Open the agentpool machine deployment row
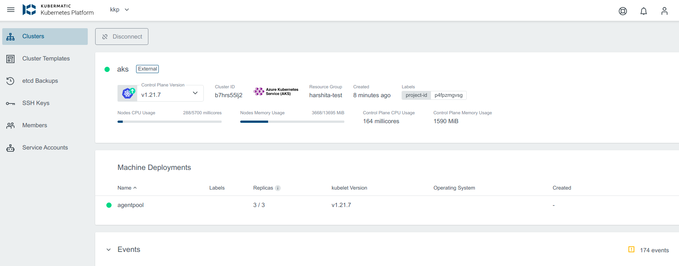 131,205
